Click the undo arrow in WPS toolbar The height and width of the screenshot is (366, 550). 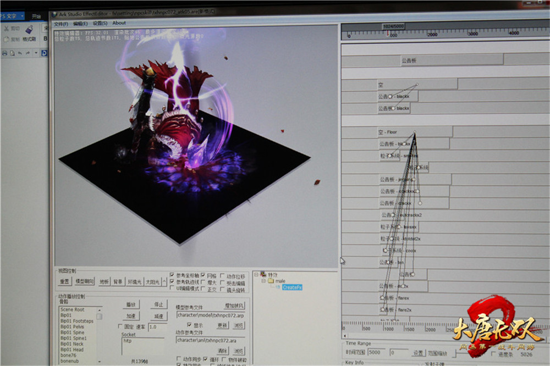[x=20, y=53]
